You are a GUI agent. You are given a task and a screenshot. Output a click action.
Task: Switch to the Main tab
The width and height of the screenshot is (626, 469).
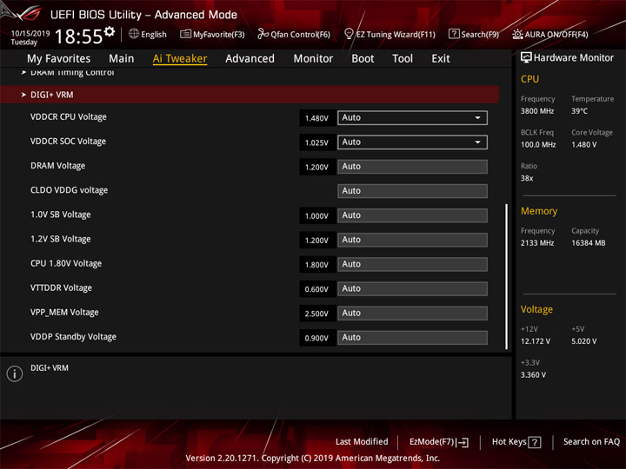(122, 59)
